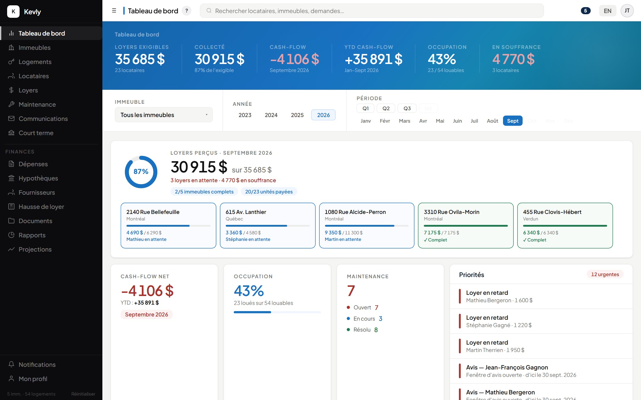Click the occupation progress bar
Image resolution: width=641 pixels, height=400 pixels.
(277, 312)
